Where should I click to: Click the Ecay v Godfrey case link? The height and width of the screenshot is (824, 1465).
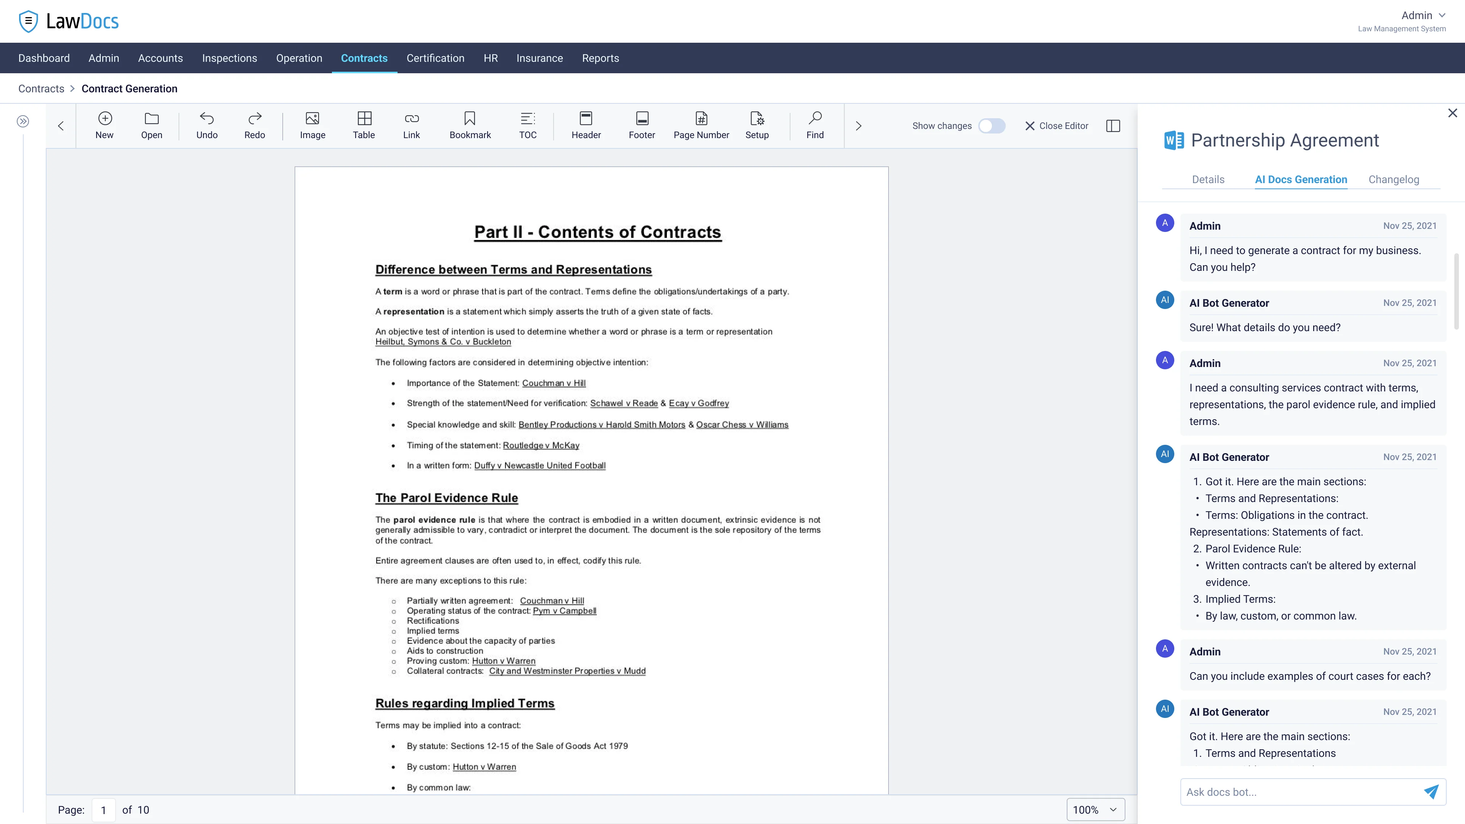[x=699, y=403]
